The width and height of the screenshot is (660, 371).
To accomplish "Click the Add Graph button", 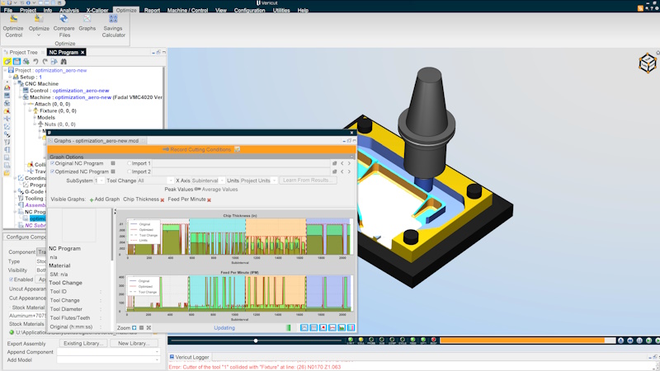I will pyautogui.click(x=105, y=200).
